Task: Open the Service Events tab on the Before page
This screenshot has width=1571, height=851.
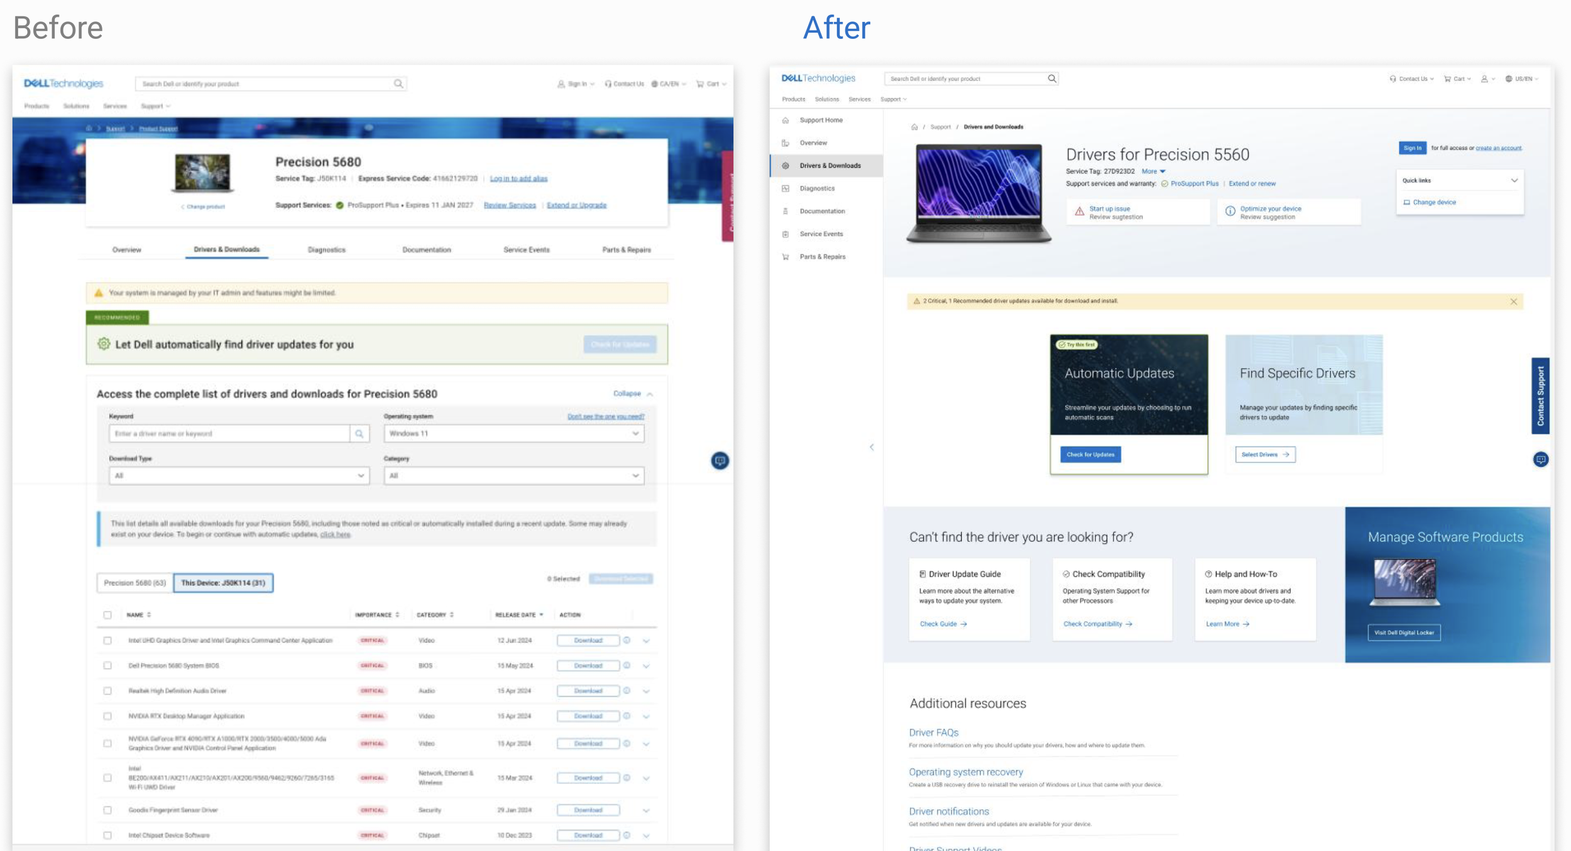Action: (527, 250)
